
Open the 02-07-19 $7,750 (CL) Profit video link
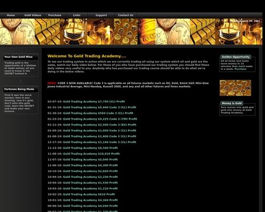[x=94, y=101]
